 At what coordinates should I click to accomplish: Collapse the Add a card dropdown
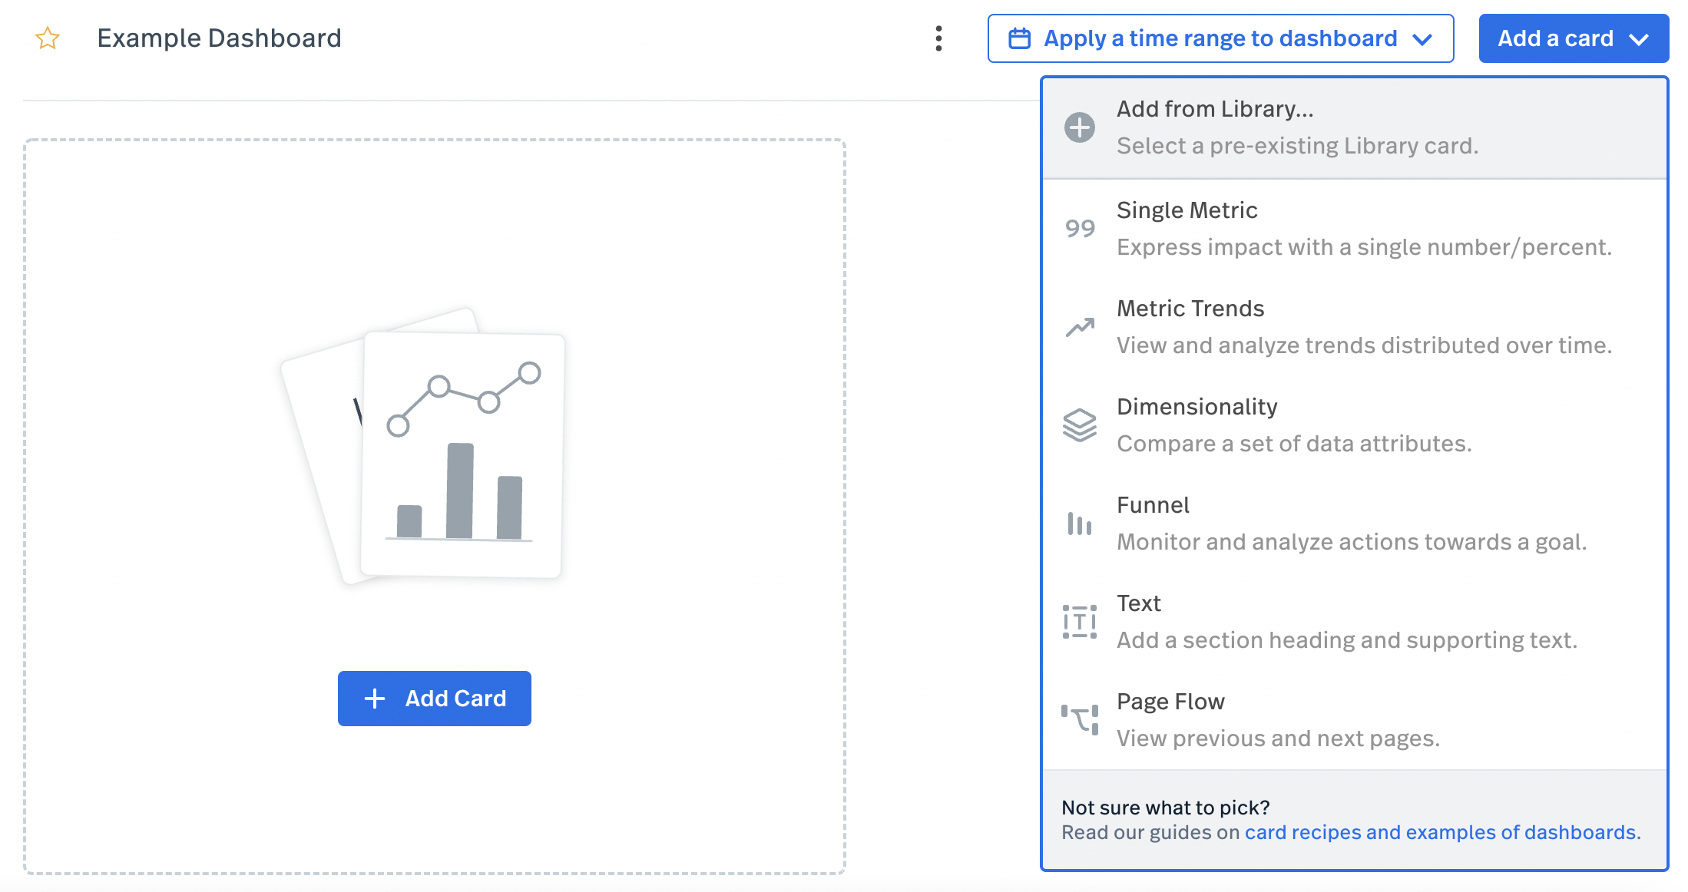pos(1573,38)
